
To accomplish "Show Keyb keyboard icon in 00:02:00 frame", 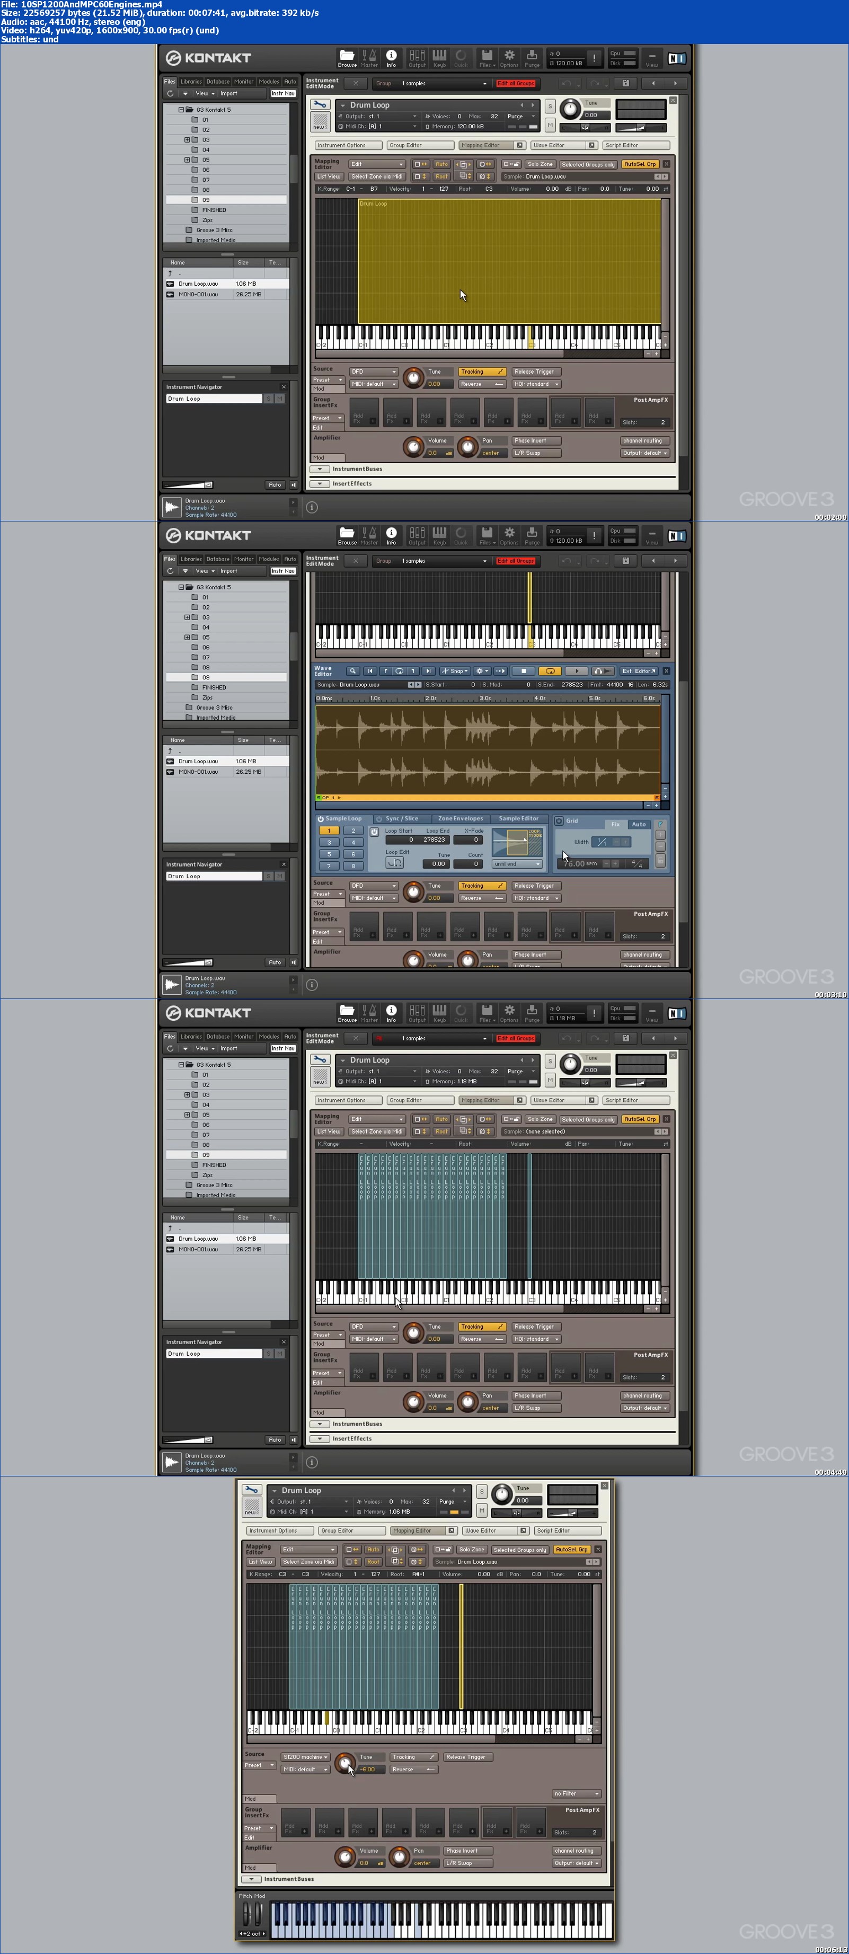I will coord(439,58).
